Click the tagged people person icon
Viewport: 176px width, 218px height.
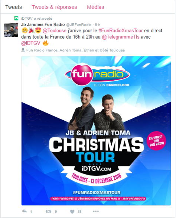pos(23,50)
